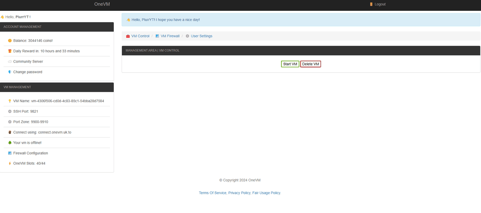The image size is (481, 213).
Task: Click the lightning bolt icon beside OneVM Slots
Action: 10,164
